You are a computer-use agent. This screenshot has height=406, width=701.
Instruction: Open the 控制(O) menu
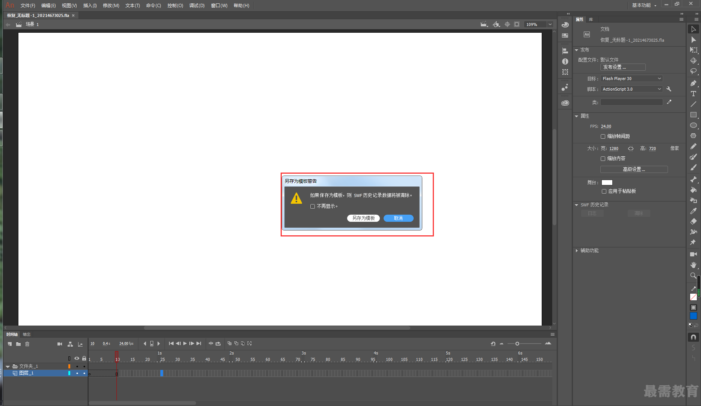click(x=175, y=6)
